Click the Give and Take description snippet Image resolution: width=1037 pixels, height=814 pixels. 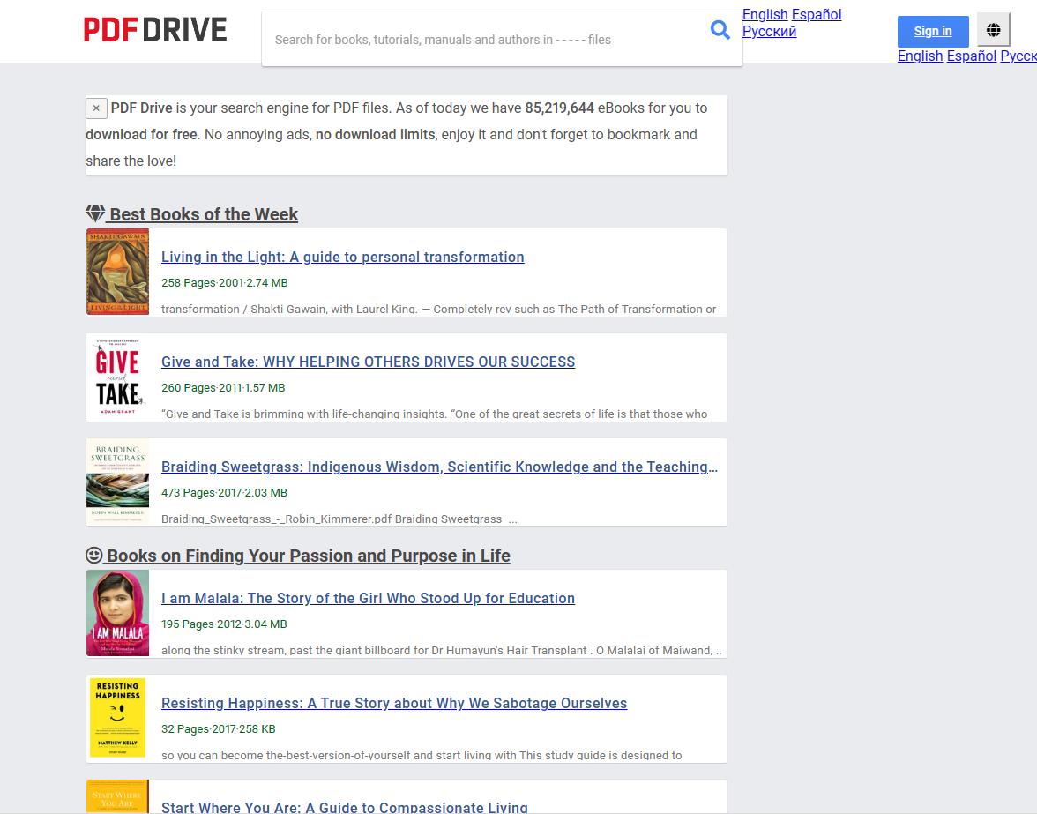pyautogui.click(x=435, y=414)
